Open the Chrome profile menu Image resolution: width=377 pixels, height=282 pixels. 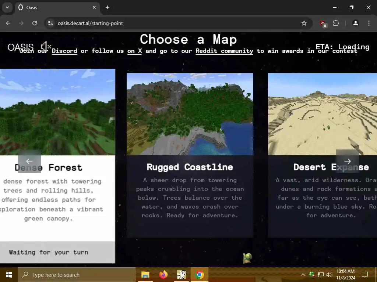[x=356, y=23]
